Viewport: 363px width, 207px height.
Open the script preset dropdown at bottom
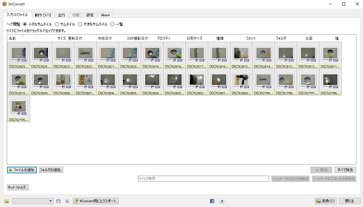coord(32,201)
